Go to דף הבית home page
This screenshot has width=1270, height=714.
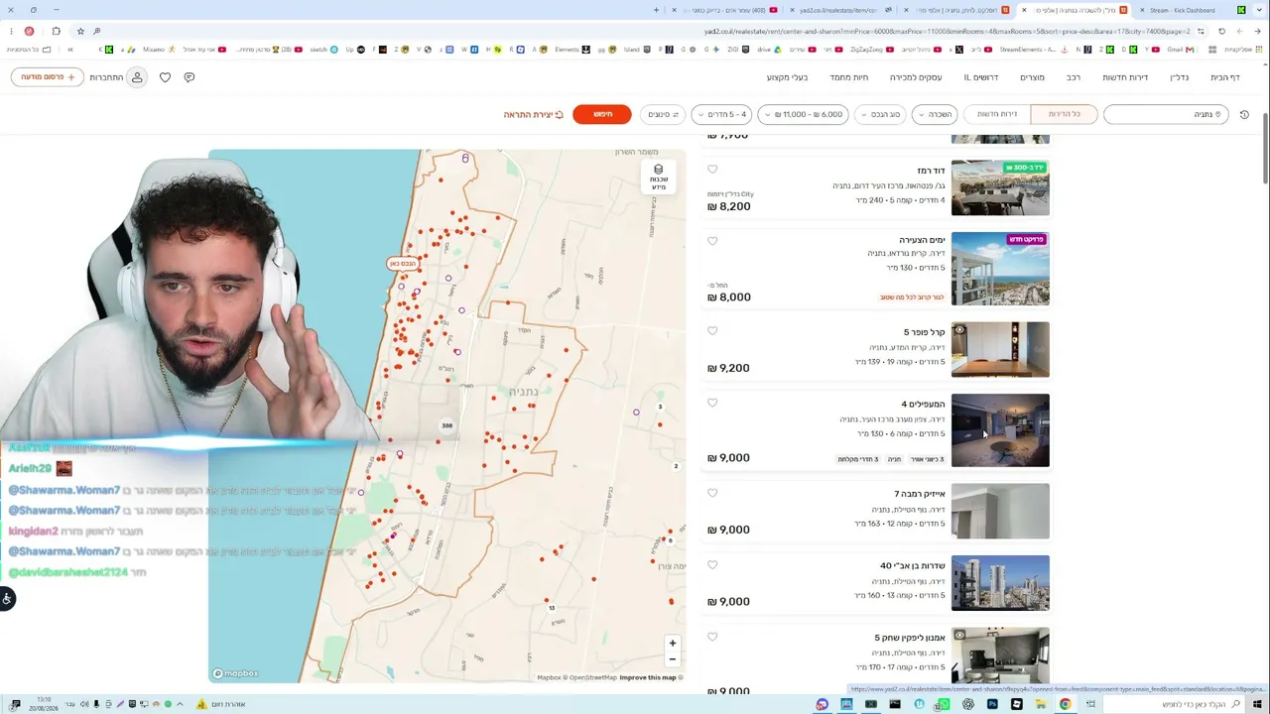[1225, 77]
